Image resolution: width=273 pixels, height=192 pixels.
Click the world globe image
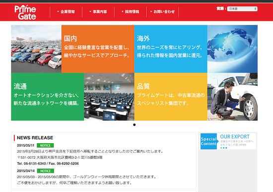[232, 49]
